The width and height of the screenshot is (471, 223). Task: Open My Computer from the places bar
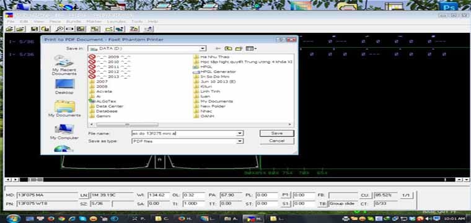(x=64, y=132)
